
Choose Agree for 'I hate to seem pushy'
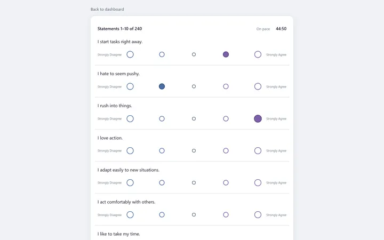coord(226,86)
